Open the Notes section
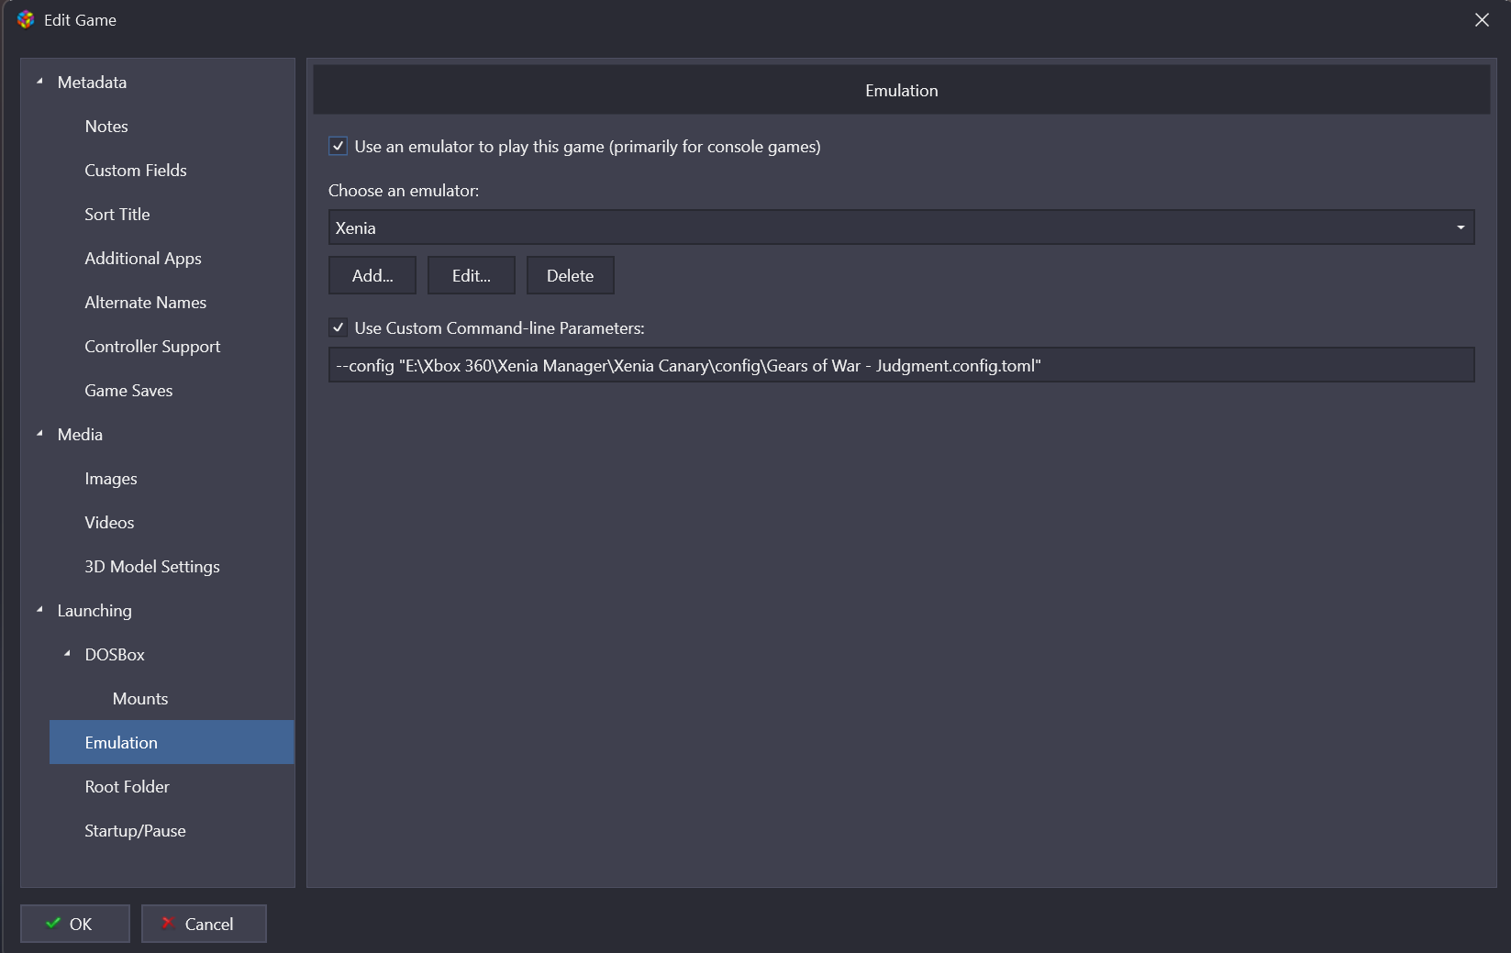The height and width of the screenshot is (953, 1511). point(106,127)
